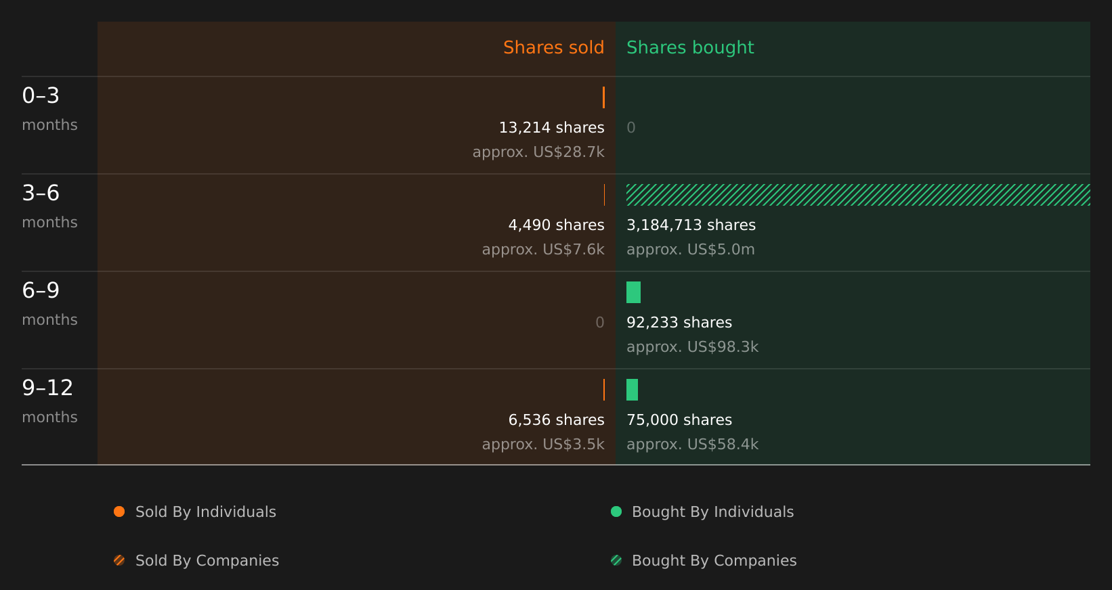Click the 13,214 shares value
The image size is (1112, 590).
pos(551,128)
